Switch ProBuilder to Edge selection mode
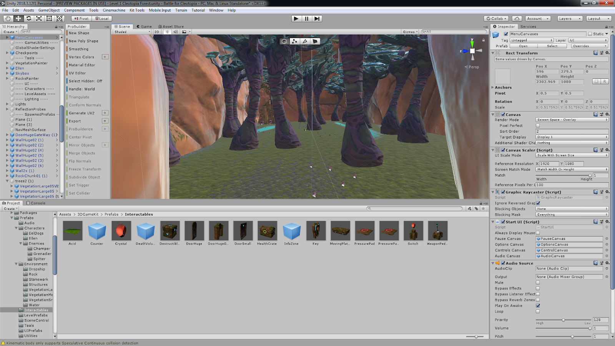 pos(305,41)
